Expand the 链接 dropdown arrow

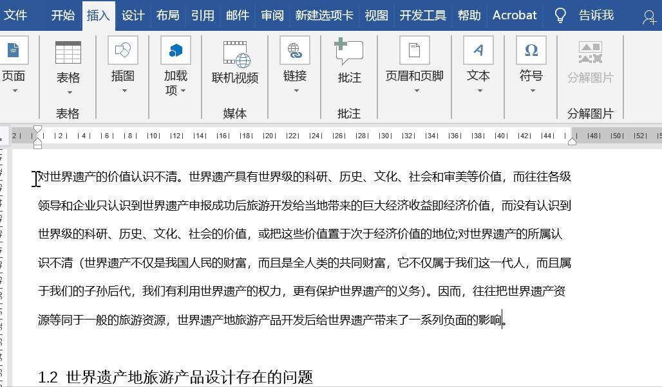point(296,91)
